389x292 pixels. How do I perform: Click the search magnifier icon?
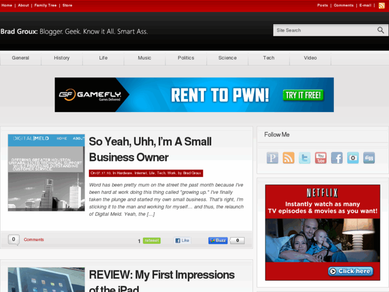[380, 30]
